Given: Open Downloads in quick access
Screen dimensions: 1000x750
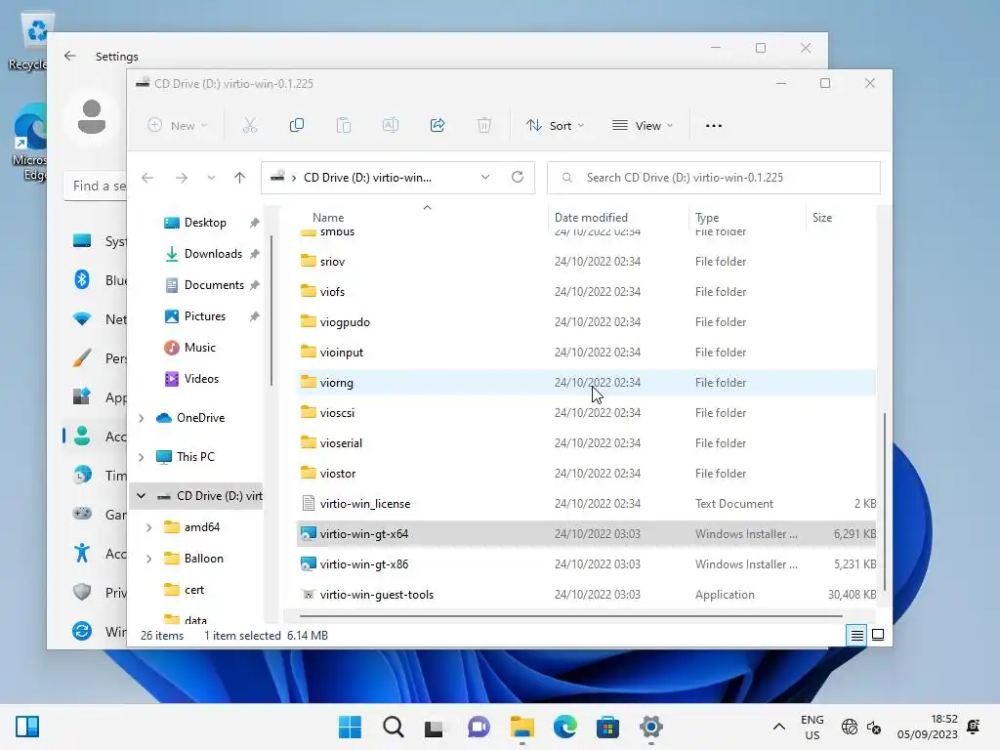Looking at the screenshot, I should [213, 254].
